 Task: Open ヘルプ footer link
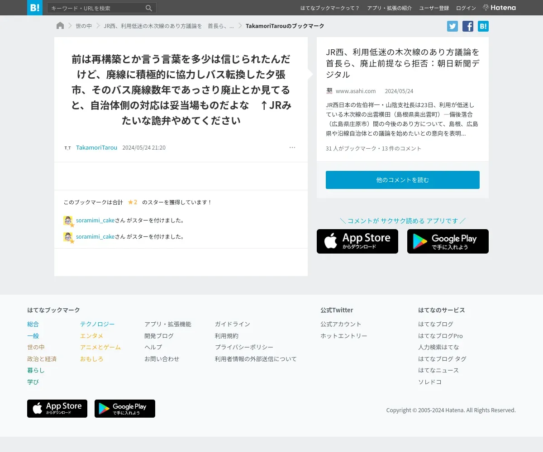[x=153, y=347]
